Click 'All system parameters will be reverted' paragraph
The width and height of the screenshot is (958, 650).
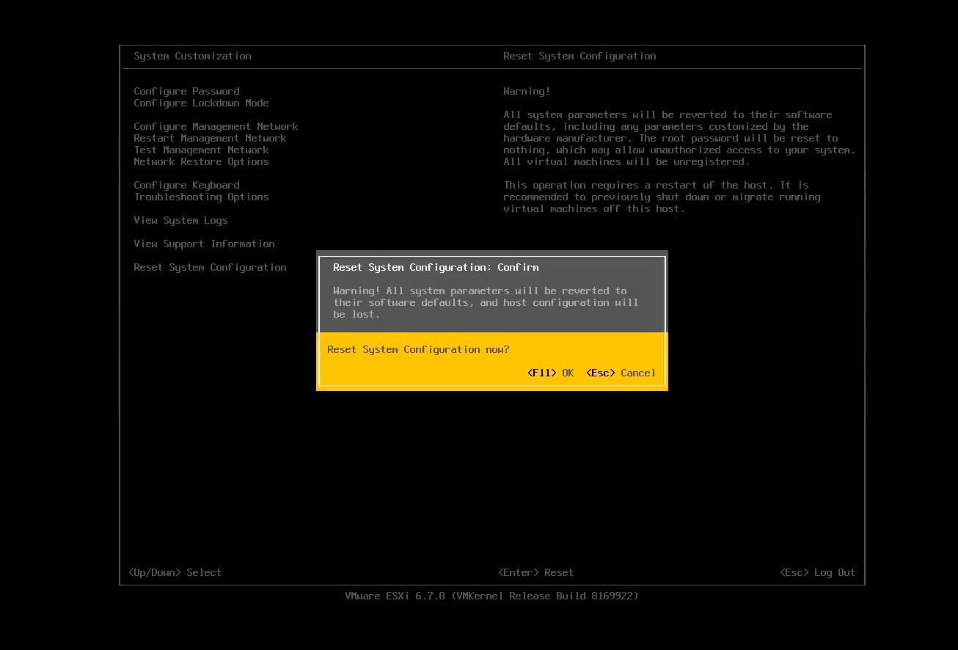click(x=679, y=138)
